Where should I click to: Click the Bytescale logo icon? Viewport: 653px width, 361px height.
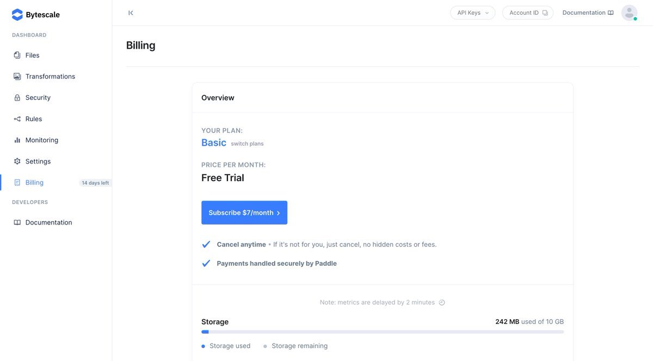pos(17,15)
